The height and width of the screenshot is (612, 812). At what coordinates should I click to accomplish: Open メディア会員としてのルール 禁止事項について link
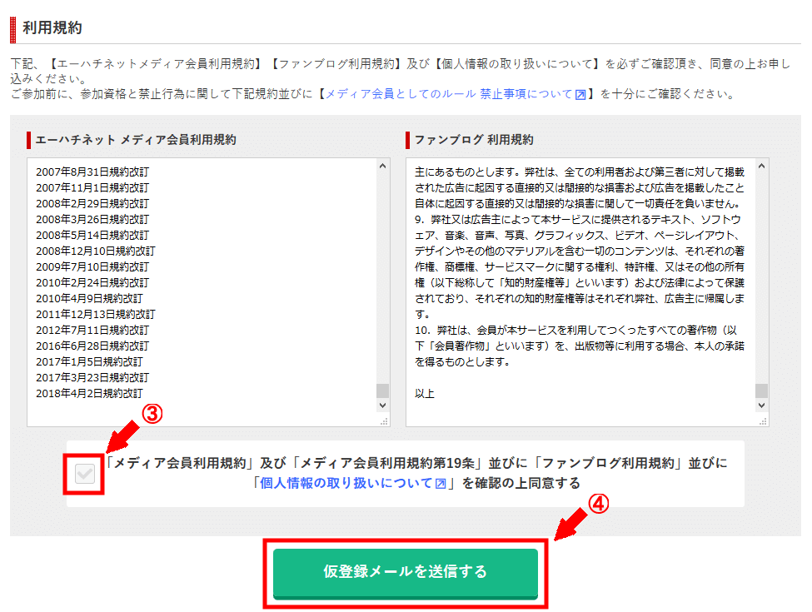click(449, 94)
